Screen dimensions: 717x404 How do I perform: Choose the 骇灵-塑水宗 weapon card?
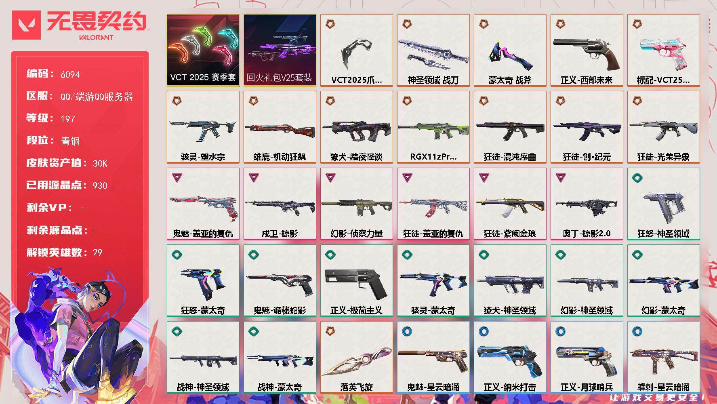point(203,127)
